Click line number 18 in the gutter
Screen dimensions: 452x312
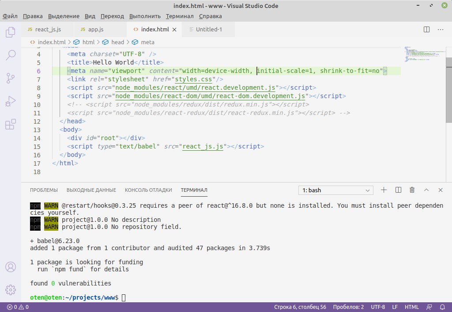(37, 172)
